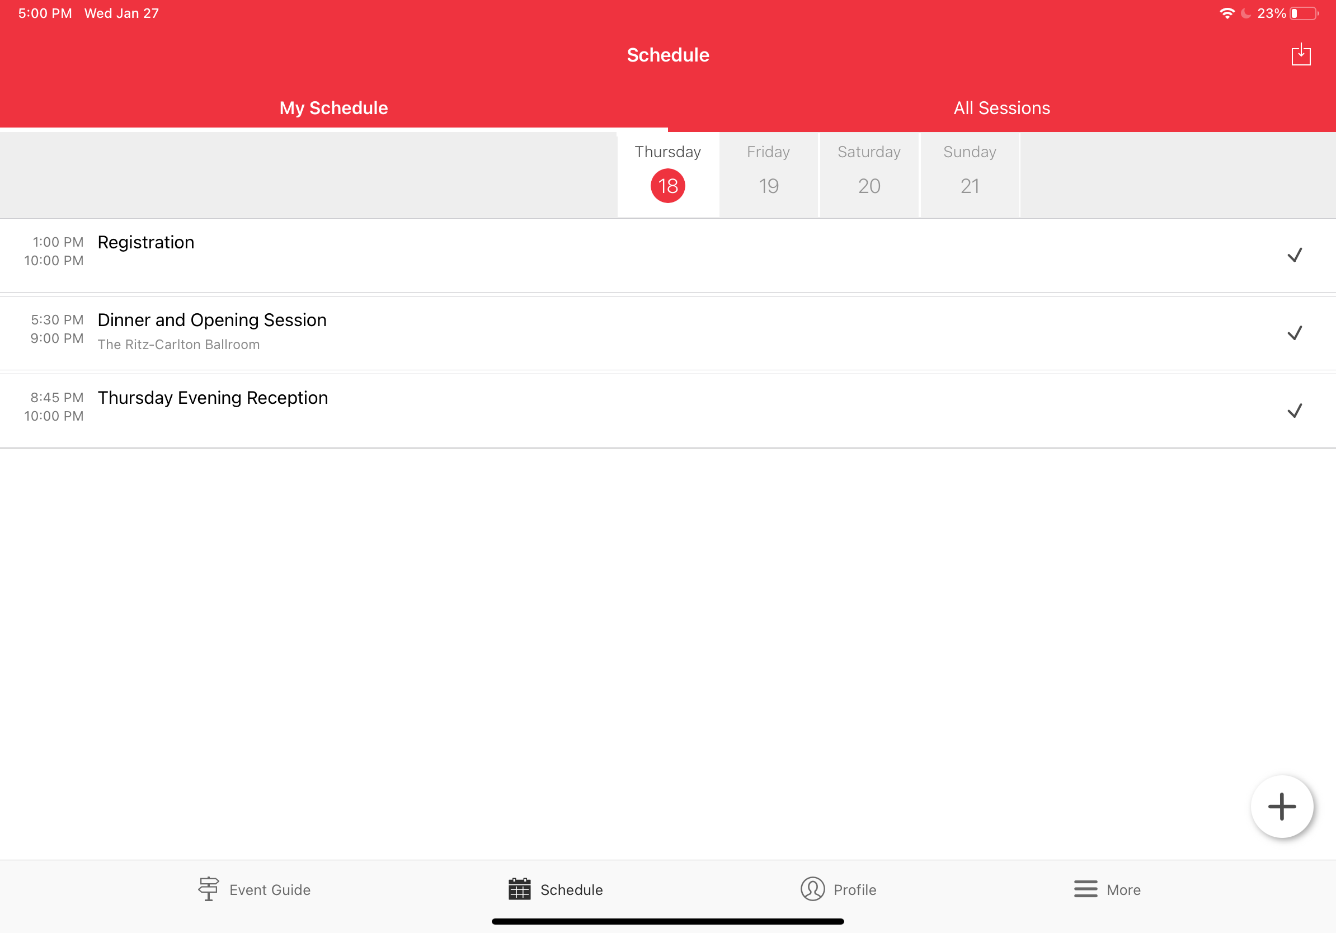
Task: Select the My Schedule tab
Action: coord(333,107)
